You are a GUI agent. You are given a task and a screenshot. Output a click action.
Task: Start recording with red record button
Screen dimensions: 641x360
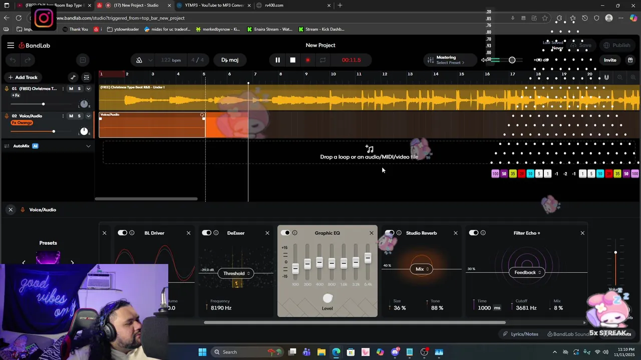(x=307, y=60)
